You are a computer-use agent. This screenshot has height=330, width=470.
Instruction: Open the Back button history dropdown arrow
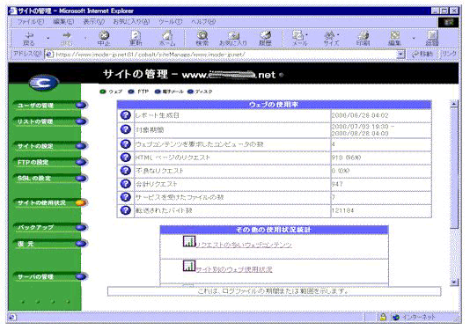pyautogui.click(x=48, y=39)
